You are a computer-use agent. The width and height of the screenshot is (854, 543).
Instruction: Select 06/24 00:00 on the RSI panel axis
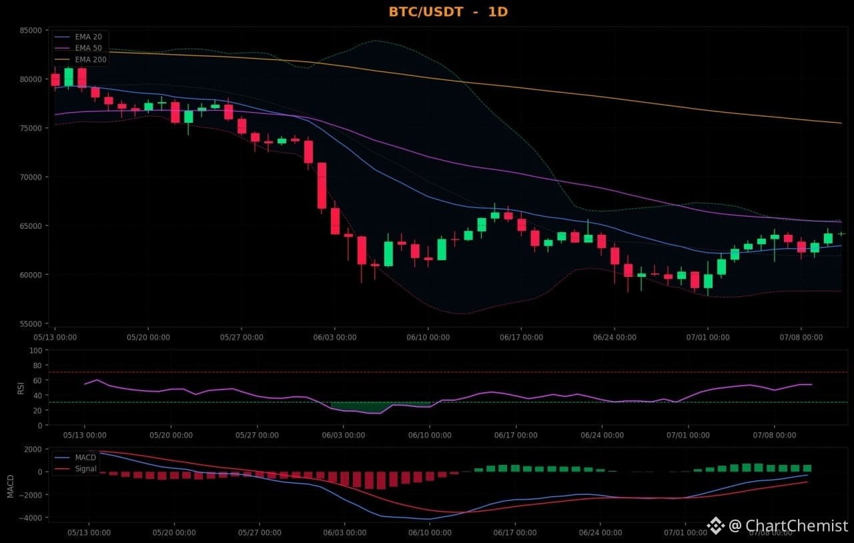pos(602,435)
